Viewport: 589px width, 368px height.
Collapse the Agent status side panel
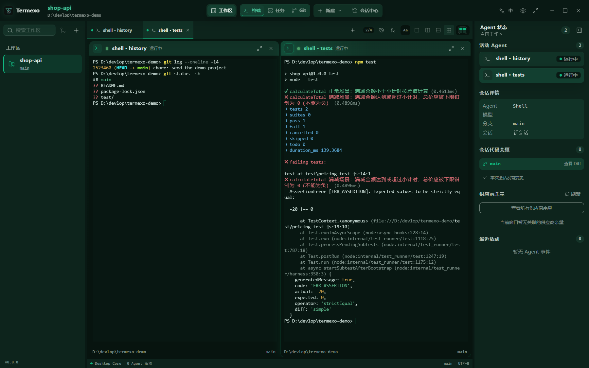pyautogui.click(x=579, y=30)
